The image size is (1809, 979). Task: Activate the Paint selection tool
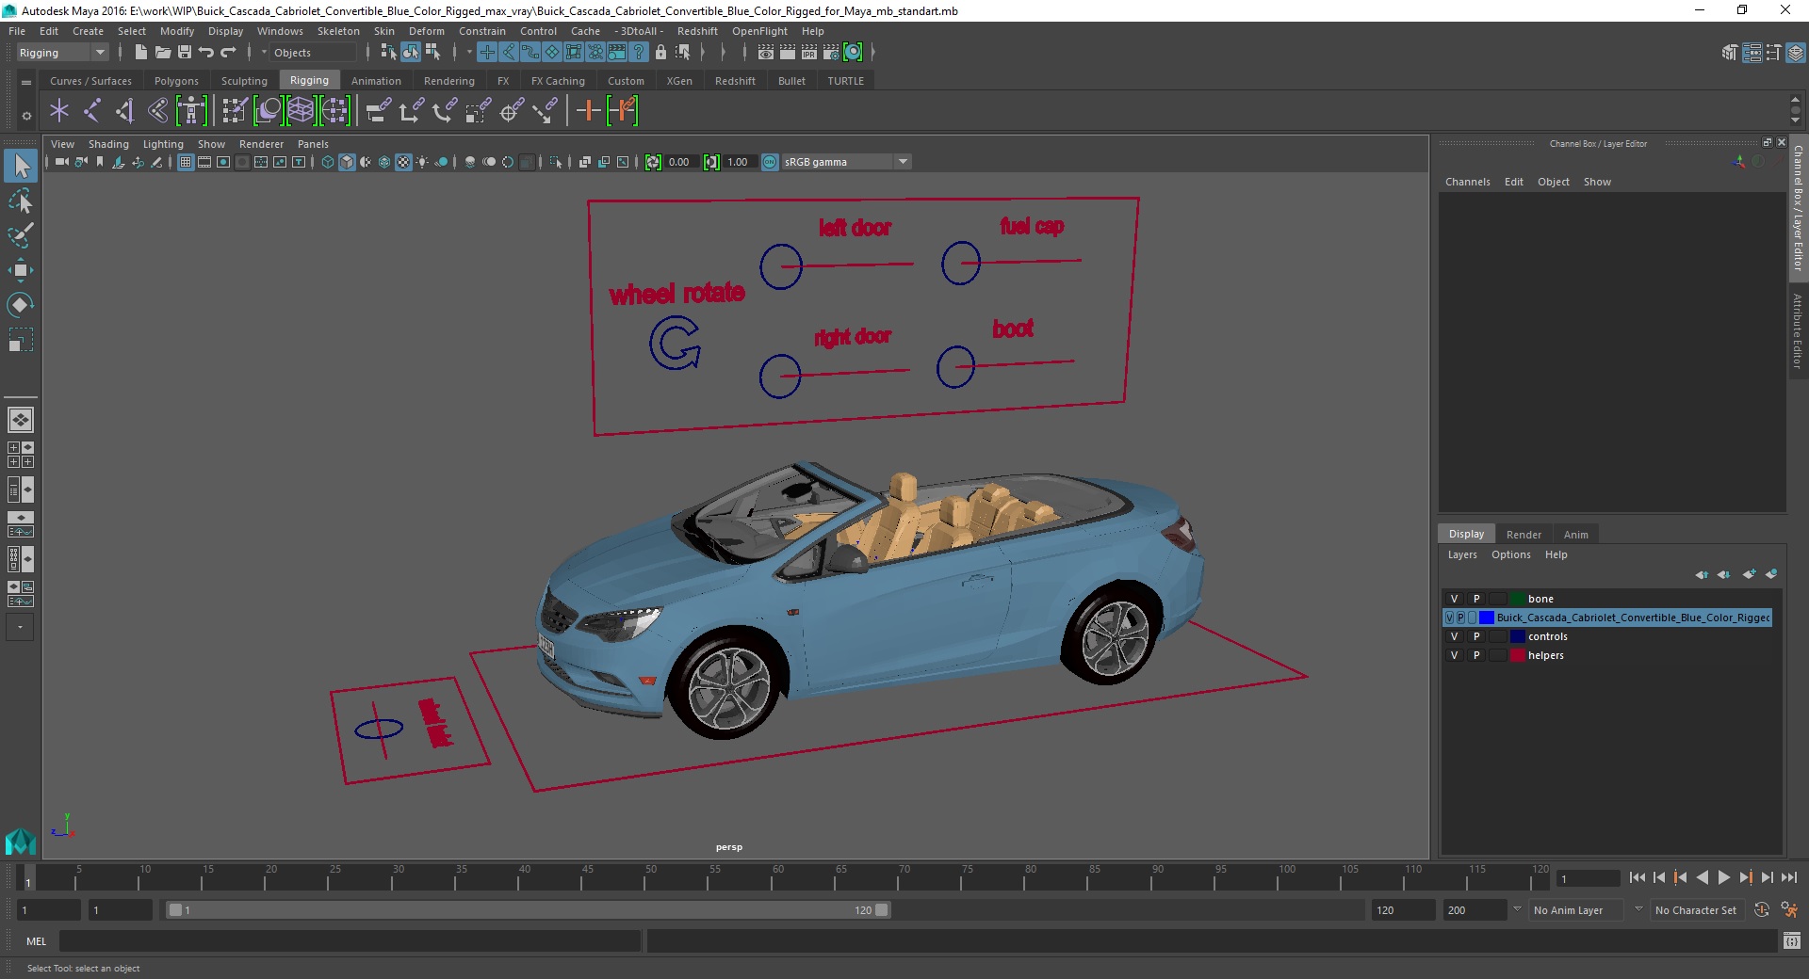point(21,235)
